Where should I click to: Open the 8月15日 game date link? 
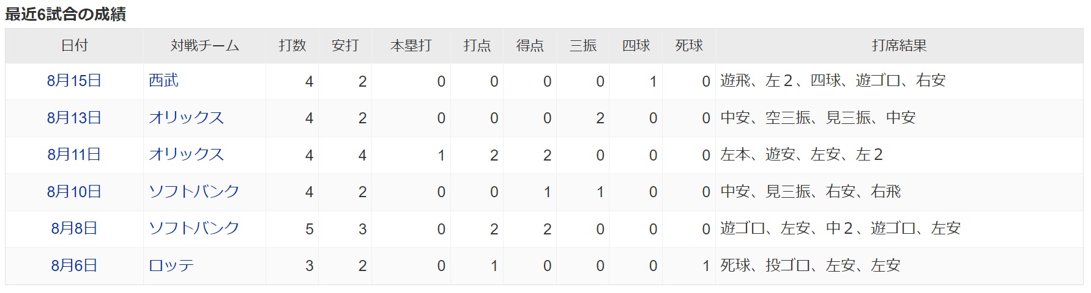click(74, 81)
